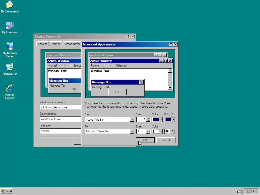Decrease the item Size spinner value

click(148, 121)
